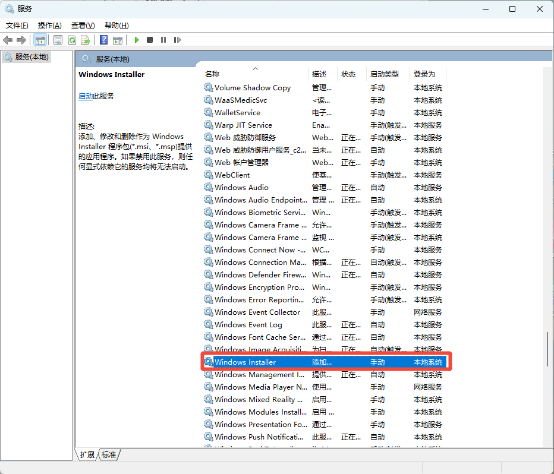554x474 pixels.
Task: Click the gear icon beside Windows Audio
Action: pyautogui.click(x=209, y=187)
